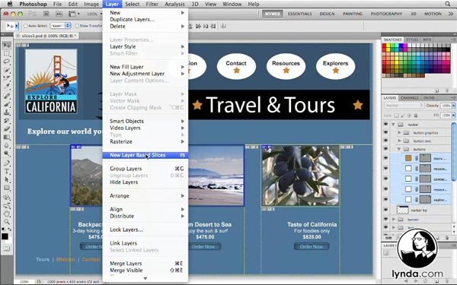Select the Hand tool
457x285 pixels.
(x=6, y=214)
